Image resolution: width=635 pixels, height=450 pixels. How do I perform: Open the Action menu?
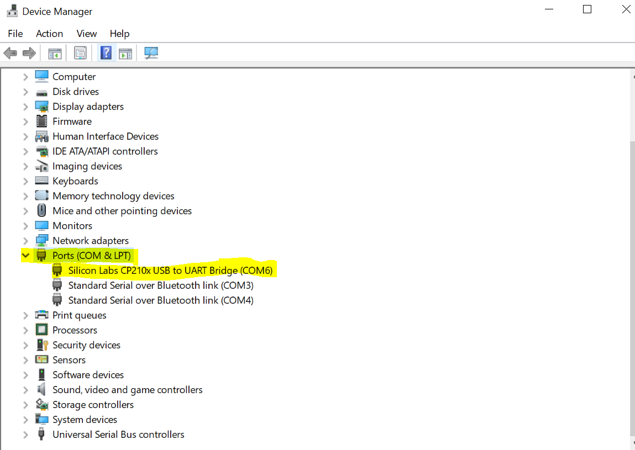click(49, 34)
